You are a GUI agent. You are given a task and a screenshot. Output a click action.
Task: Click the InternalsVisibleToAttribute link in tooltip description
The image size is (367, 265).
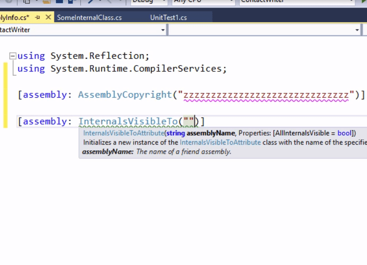[220, 143]
